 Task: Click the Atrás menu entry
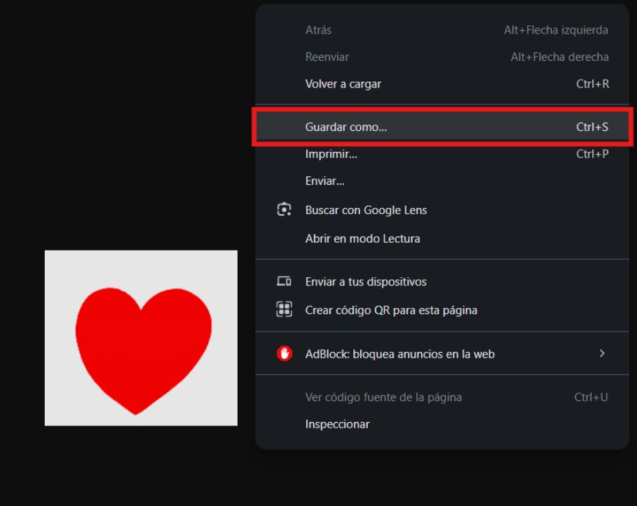pyautogui.click(x=442, y=30)
